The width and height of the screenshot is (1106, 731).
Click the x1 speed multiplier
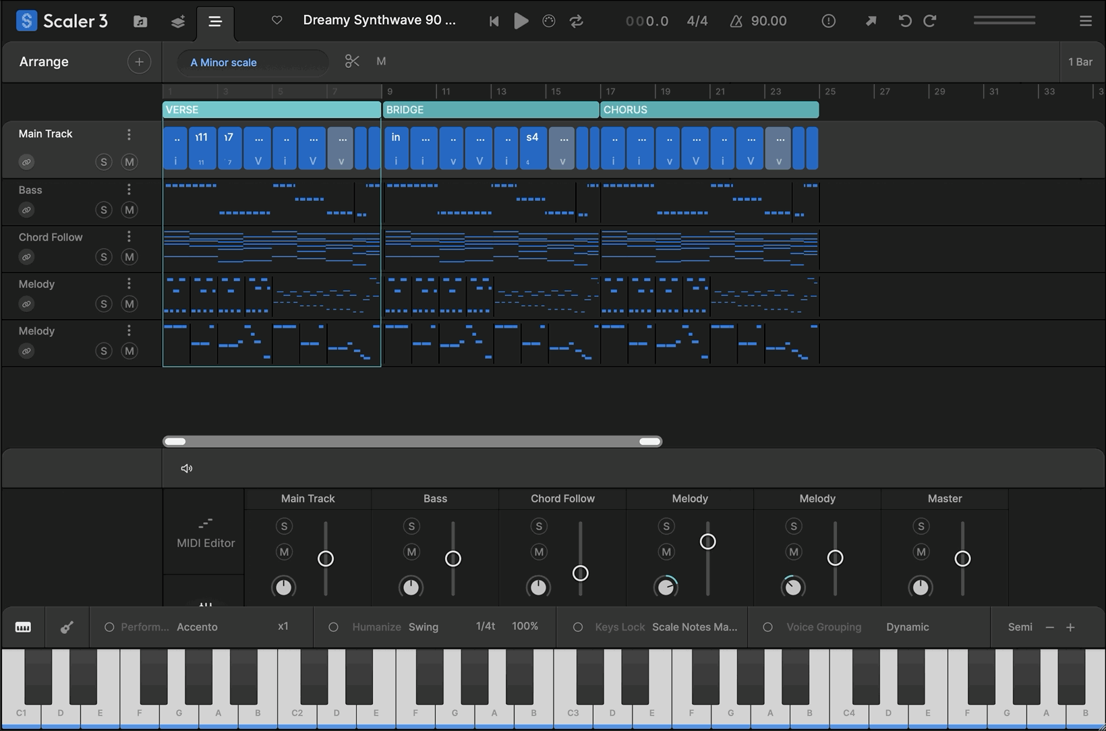point(283,626)
